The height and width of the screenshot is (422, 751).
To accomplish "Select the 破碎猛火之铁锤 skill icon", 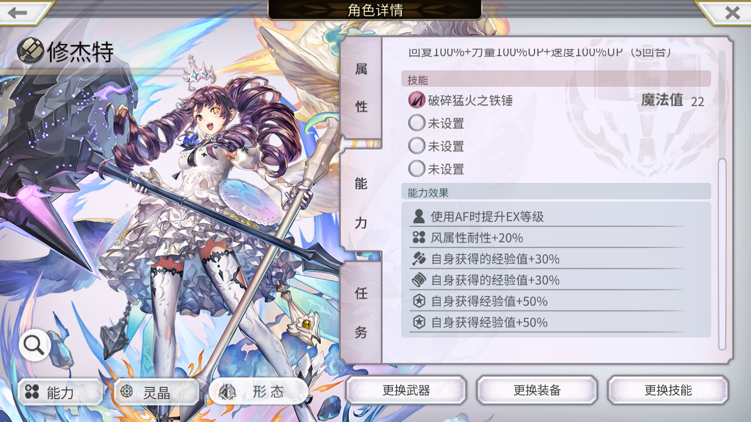I will coord(417,100).
